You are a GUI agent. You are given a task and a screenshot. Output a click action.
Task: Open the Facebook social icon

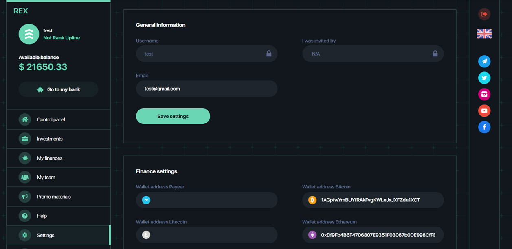(x=484, y=127)
